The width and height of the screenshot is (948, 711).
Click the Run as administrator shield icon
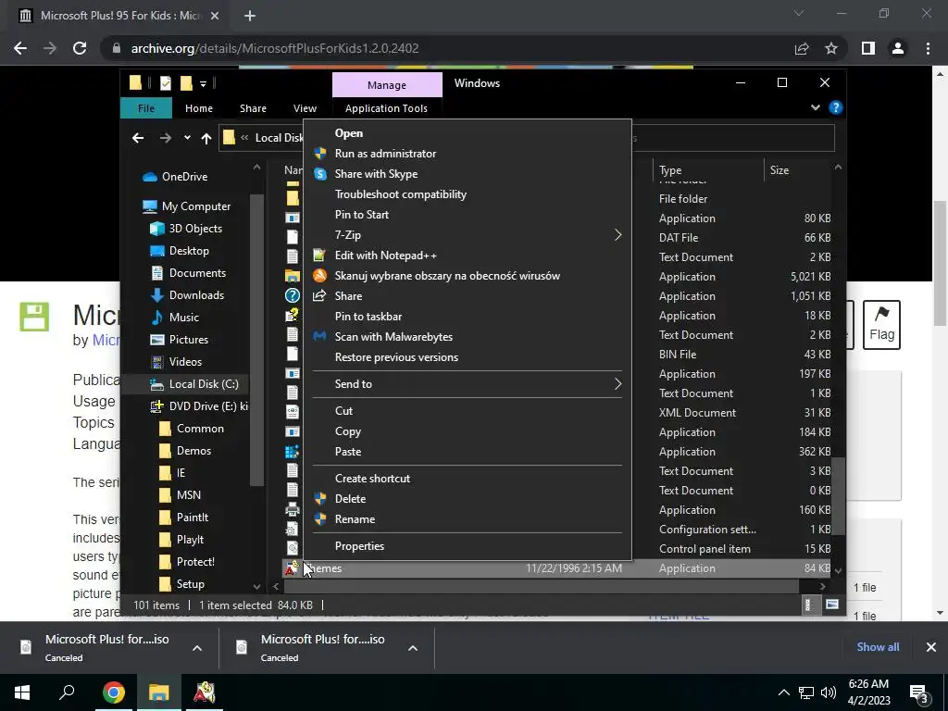tap(319, 154)
